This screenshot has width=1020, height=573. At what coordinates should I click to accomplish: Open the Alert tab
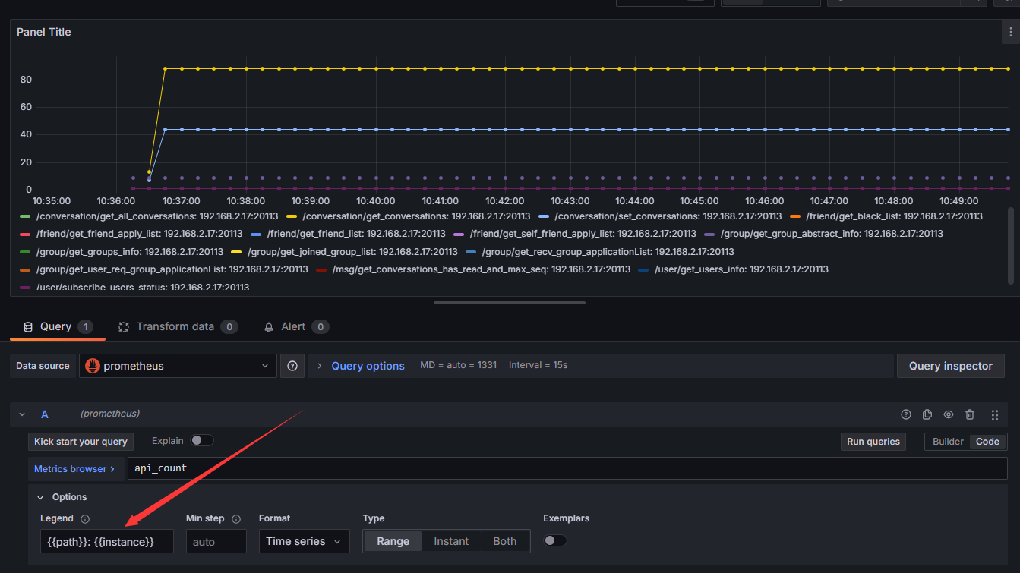(294, 326)
